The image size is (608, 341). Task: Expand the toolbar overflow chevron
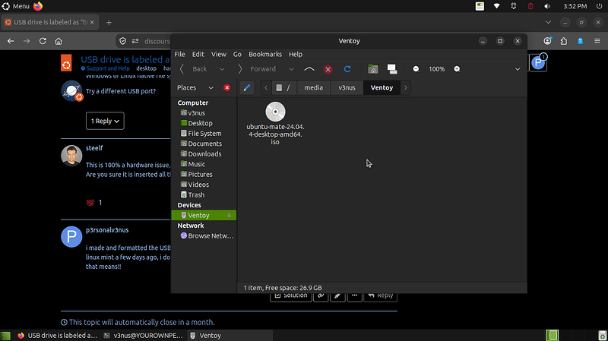[518, 69]
